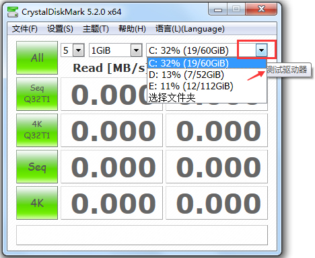This screenshot has width=315, height=258.
Task: Minimize the CrystalDiskMark window
Action: (218, 9)
